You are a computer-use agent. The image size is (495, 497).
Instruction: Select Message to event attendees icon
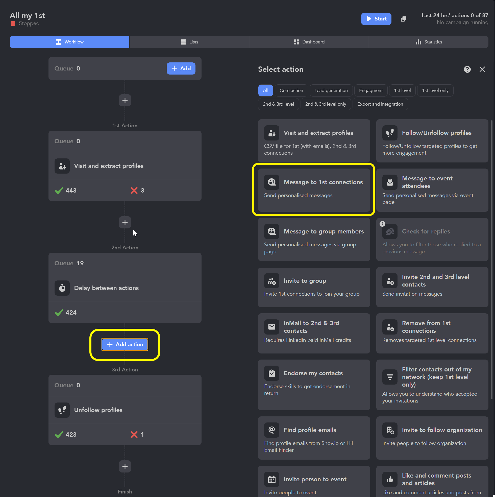(390, 182)
